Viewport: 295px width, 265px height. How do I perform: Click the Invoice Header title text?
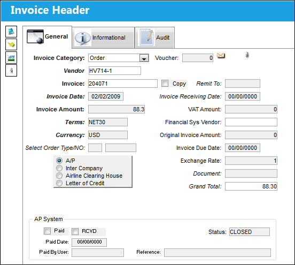pyautogui.click(x=50, y=10)
